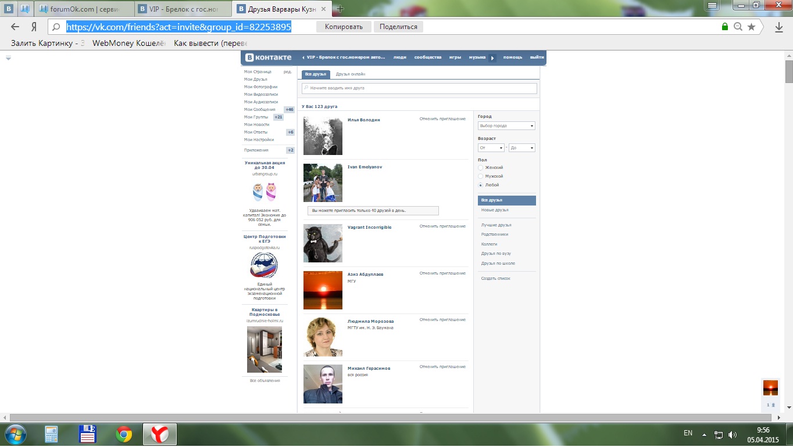Cancel the invitation for Vagrant Incorrigible
This screenshot has width=793, height=447.
(442, 226)
